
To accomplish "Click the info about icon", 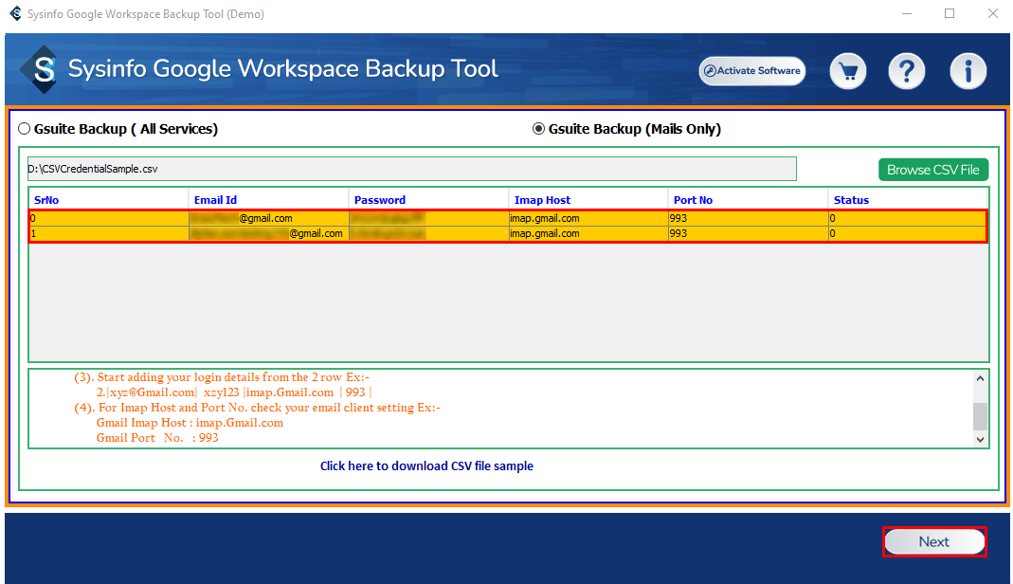I will pos(968,71).
